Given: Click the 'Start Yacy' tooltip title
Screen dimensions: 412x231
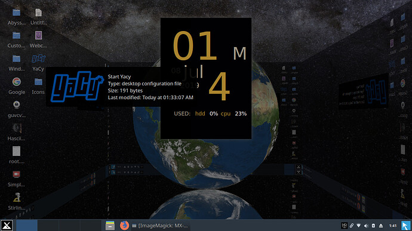Looking at the screenshot, I should pyautogui.click(x=119, y=77).
